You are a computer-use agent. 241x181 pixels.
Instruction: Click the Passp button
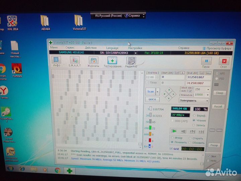[214, 145]
